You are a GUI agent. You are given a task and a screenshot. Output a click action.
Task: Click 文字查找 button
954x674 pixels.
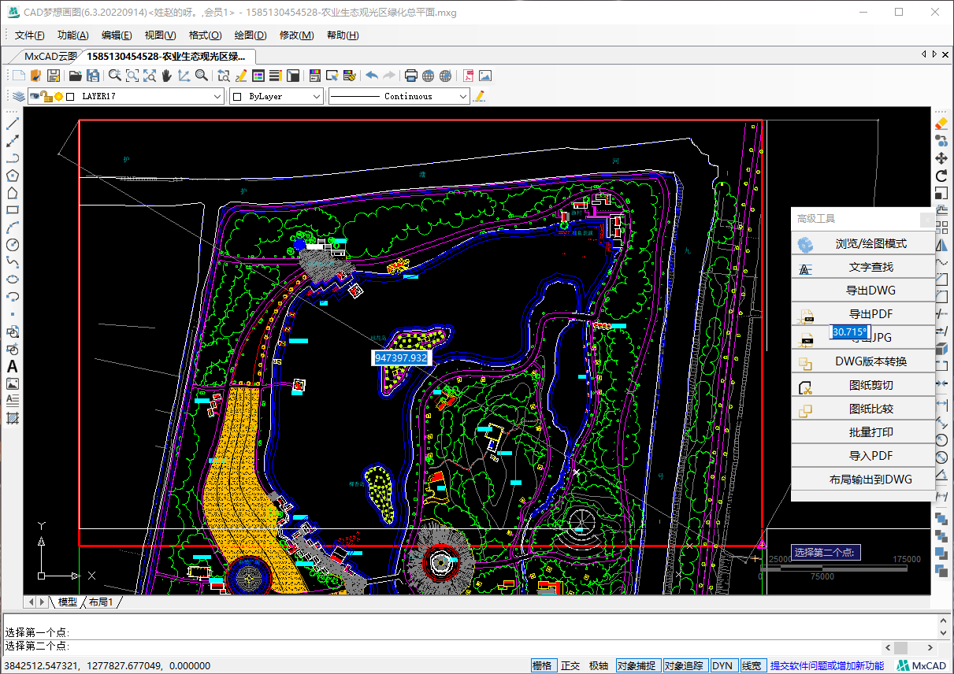pos(863,267)
